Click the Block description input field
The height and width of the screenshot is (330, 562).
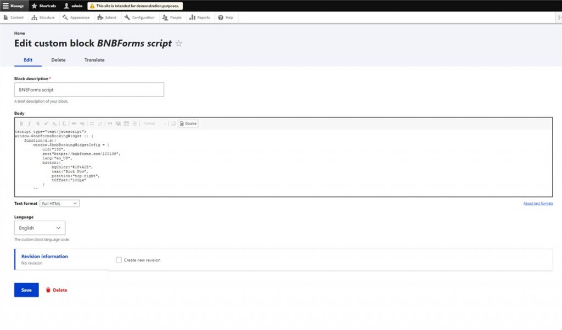point(89,89)
